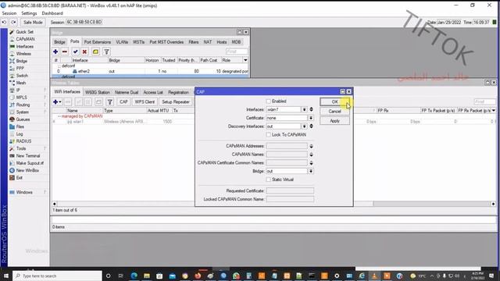Open Files in the sidebar
Screen dimensions: 500x281
(x=20, y=126)
